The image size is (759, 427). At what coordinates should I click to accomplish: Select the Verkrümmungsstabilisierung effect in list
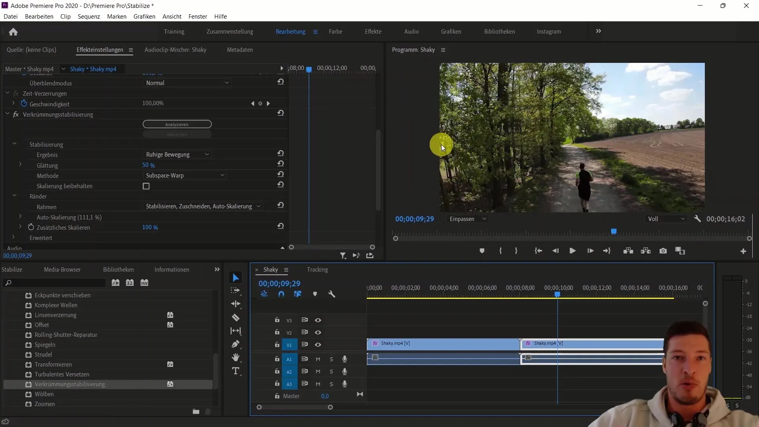tap(108, 384)
